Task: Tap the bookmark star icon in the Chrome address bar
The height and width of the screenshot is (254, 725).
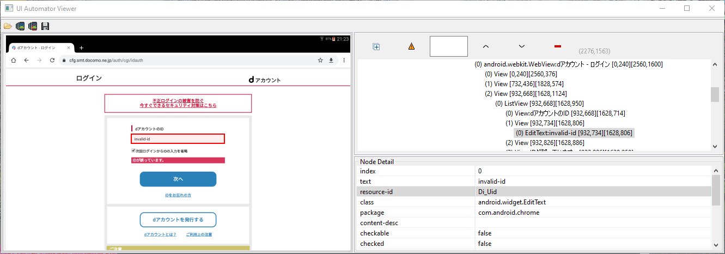Action: tap(320, 60)
